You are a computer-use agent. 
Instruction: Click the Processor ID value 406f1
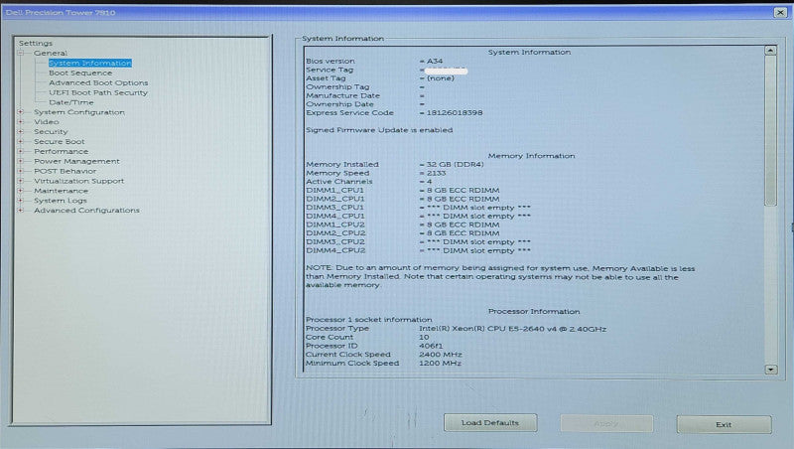point(431,346)
